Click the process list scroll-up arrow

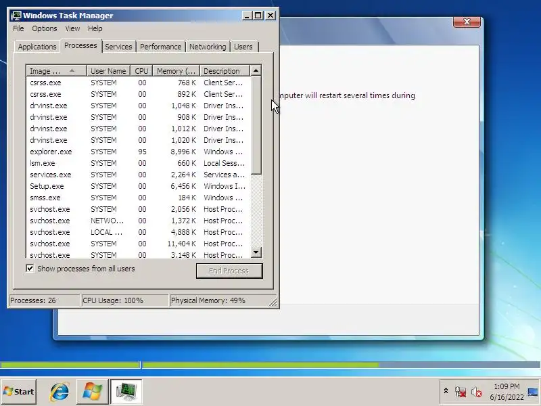coord(256,71)
